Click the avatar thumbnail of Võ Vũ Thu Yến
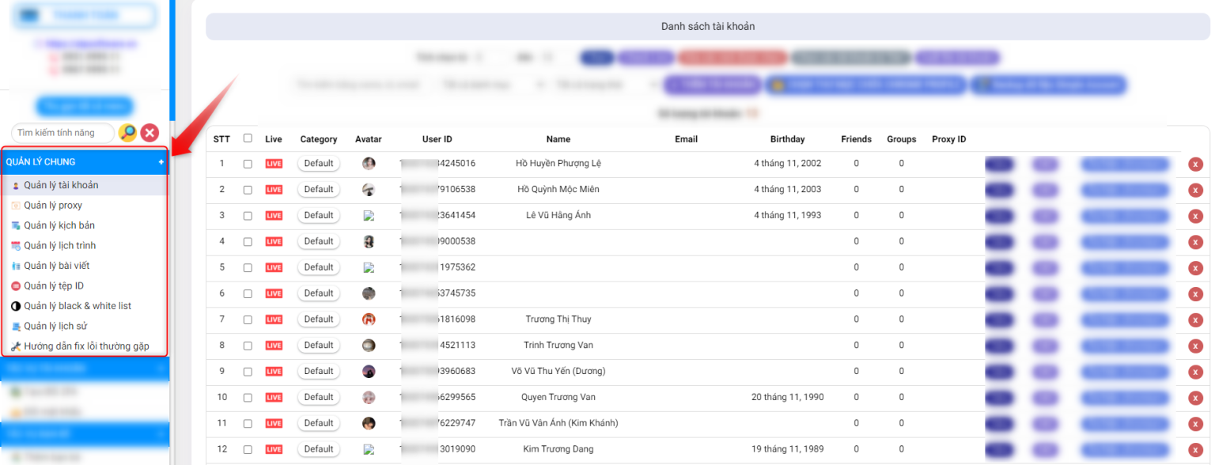 (368, 370)
